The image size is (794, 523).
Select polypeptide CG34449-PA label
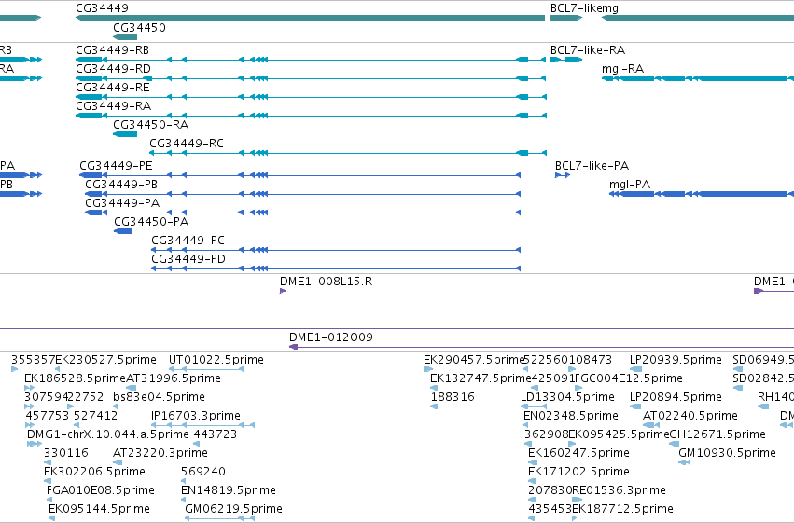pyautogui.click(x=122, y=203)
